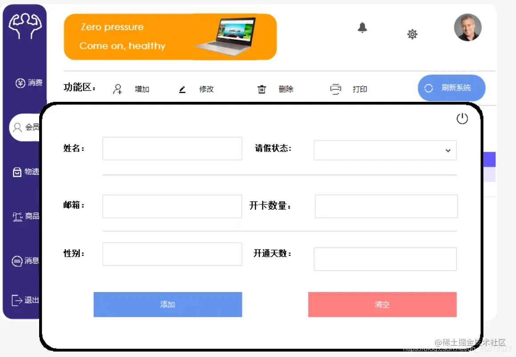Select the 功能区 toolbar area label

coord(79,87)
